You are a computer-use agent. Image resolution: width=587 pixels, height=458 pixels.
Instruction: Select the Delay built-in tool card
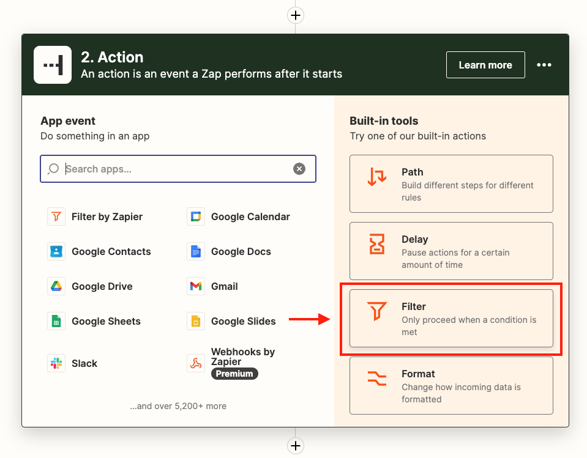point(451,251)
